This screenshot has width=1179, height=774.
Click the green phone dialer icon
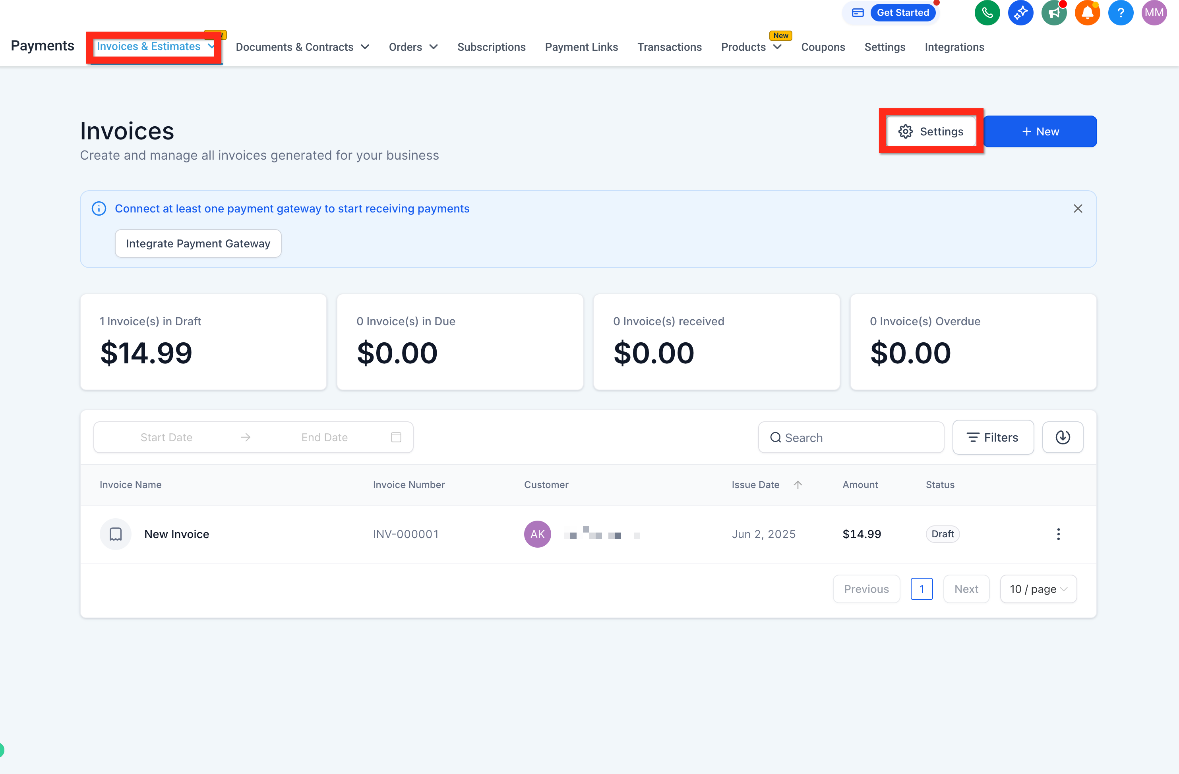click(x=987, y=13)
